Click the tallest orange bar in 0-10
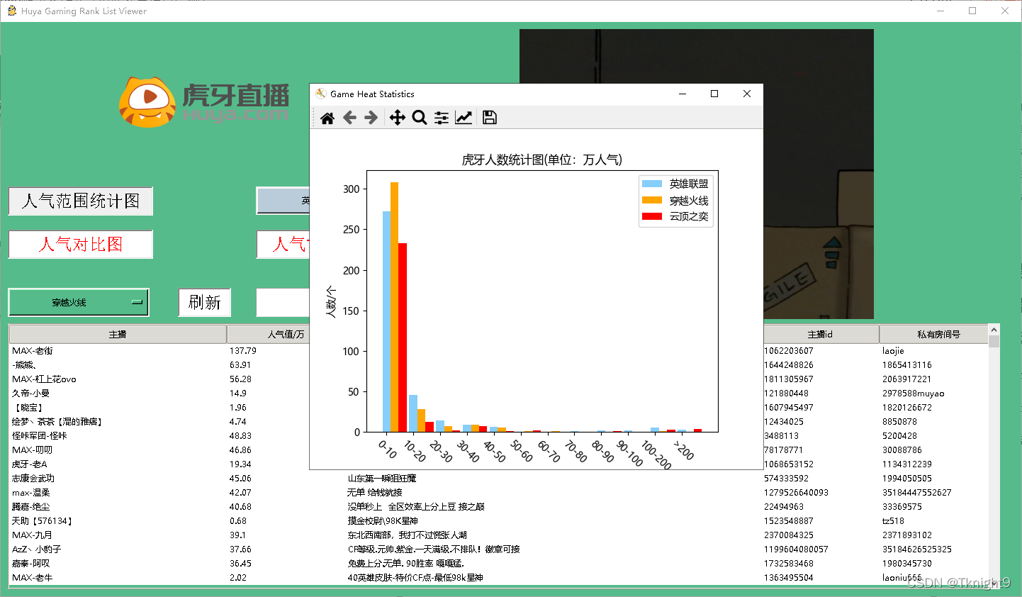Viewport: 1022px width, 597px height. (x=395, y=307)
